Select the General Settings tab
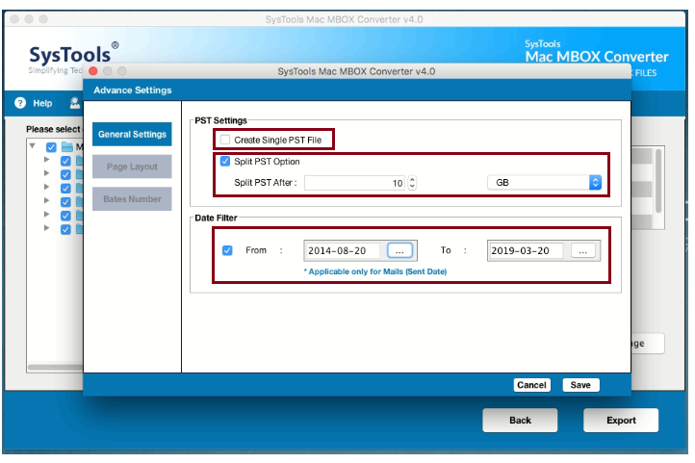 pos(132,134)
